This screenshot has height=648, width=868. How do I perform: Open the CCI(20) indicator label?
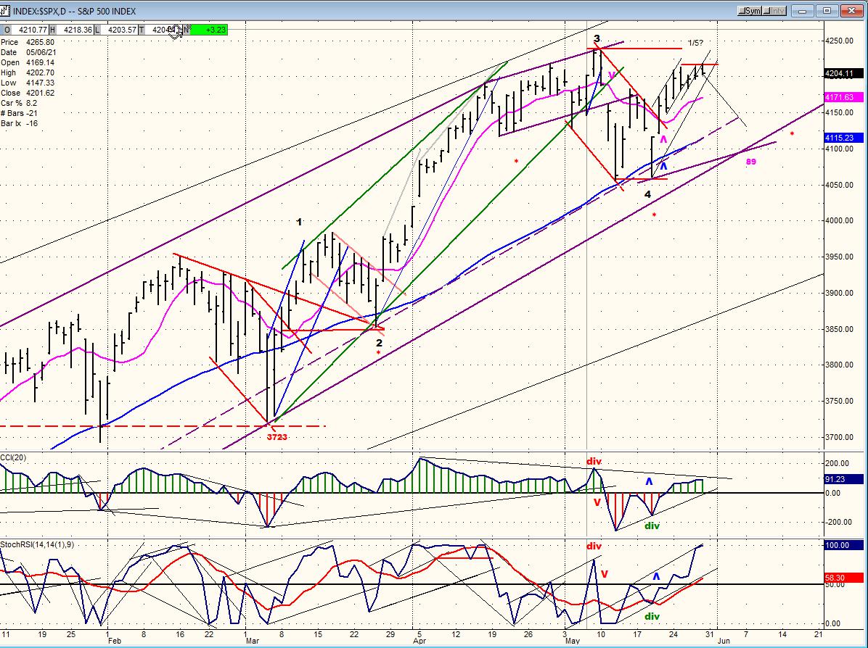pos(13,458)
